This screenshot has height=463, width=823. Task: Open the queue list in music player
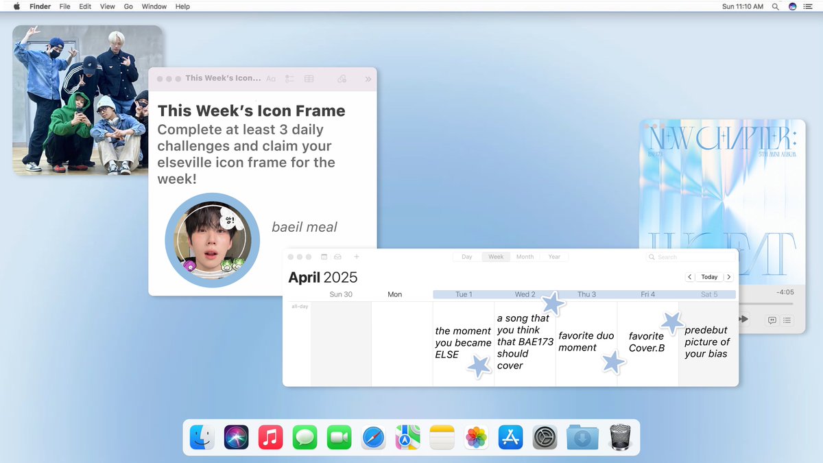coord(787,320)
